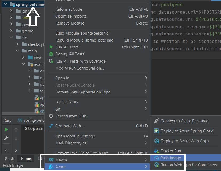Click the plug icon for Connect to Azure Resource
221x171 pixels.
click(x=156, y=121)
